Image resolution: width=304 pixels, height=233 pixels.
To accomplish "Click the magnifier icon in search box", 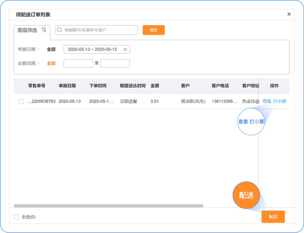I will (x=60, y=30).
